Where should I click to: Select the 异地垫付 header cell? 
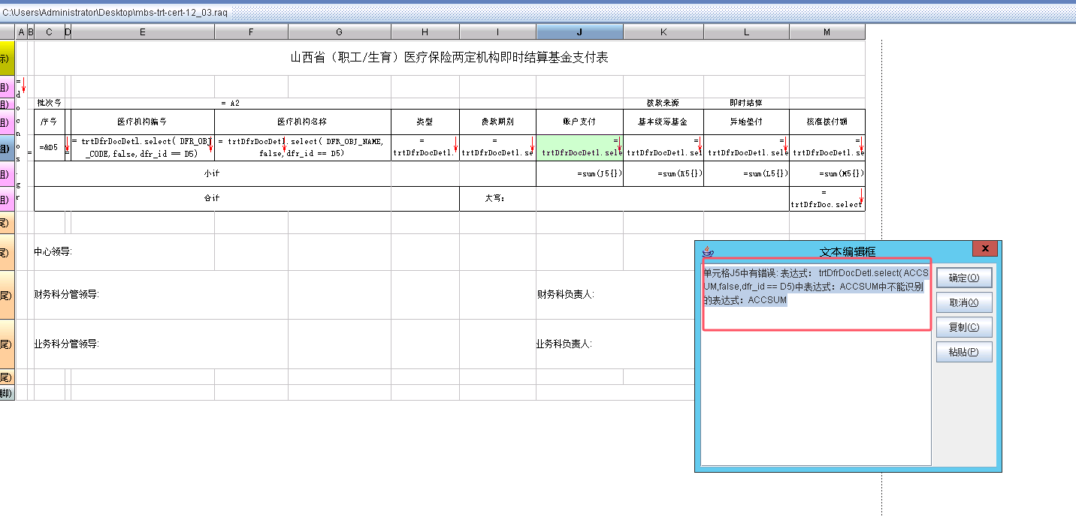(746, 122)
